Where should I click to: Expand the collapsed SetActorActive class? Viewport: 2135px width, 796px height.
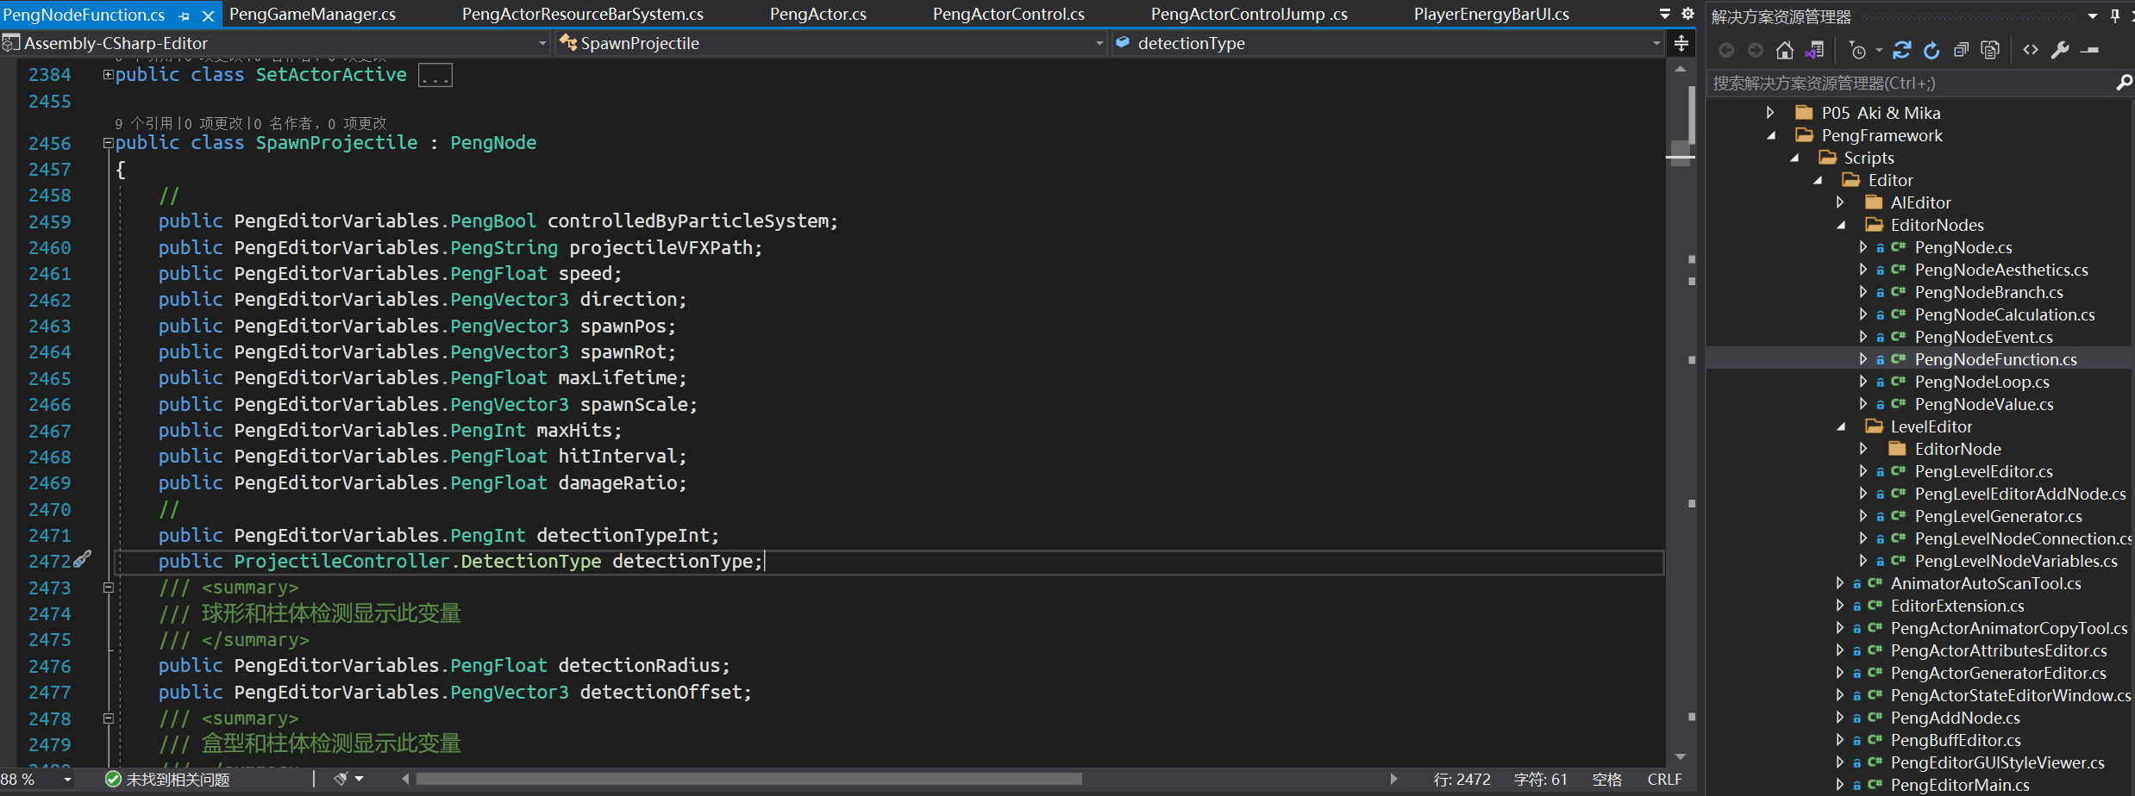click(108, 75)
